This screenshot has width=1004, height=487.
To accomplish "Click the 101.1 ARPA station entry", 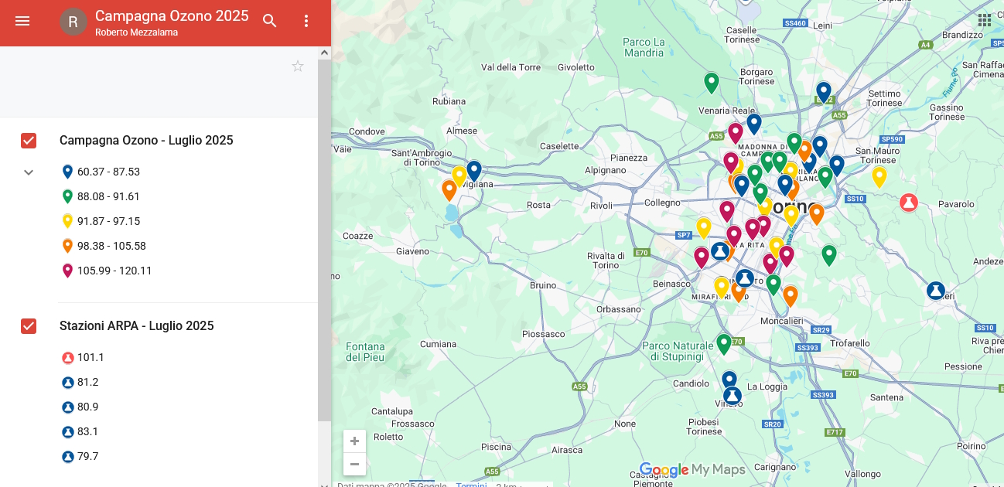I will point(90,357).
